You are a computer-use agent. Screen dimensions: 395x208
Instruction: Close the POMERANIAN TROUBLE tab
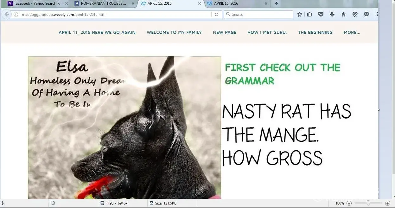(133, 4)
